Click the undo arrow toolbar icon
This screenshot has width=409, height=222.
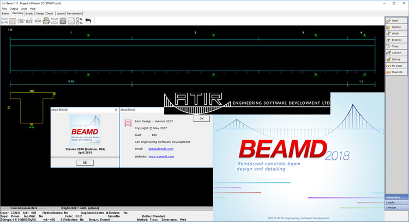pyautogui.click(x=88, y=21)
